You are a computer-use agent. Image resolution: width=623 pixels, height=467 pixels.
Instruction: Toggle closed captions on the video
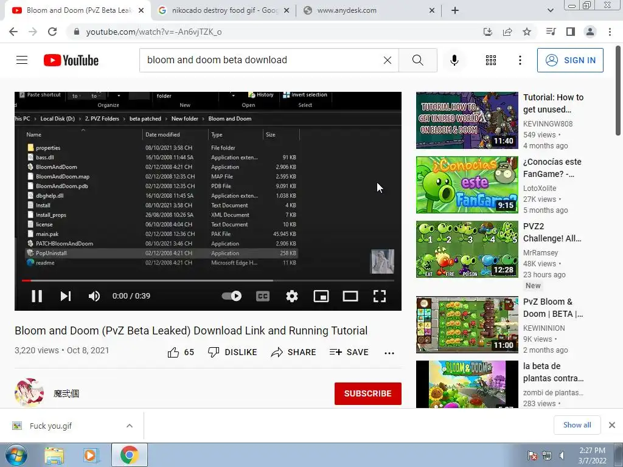pyautogui.click(x=263, y=296)
